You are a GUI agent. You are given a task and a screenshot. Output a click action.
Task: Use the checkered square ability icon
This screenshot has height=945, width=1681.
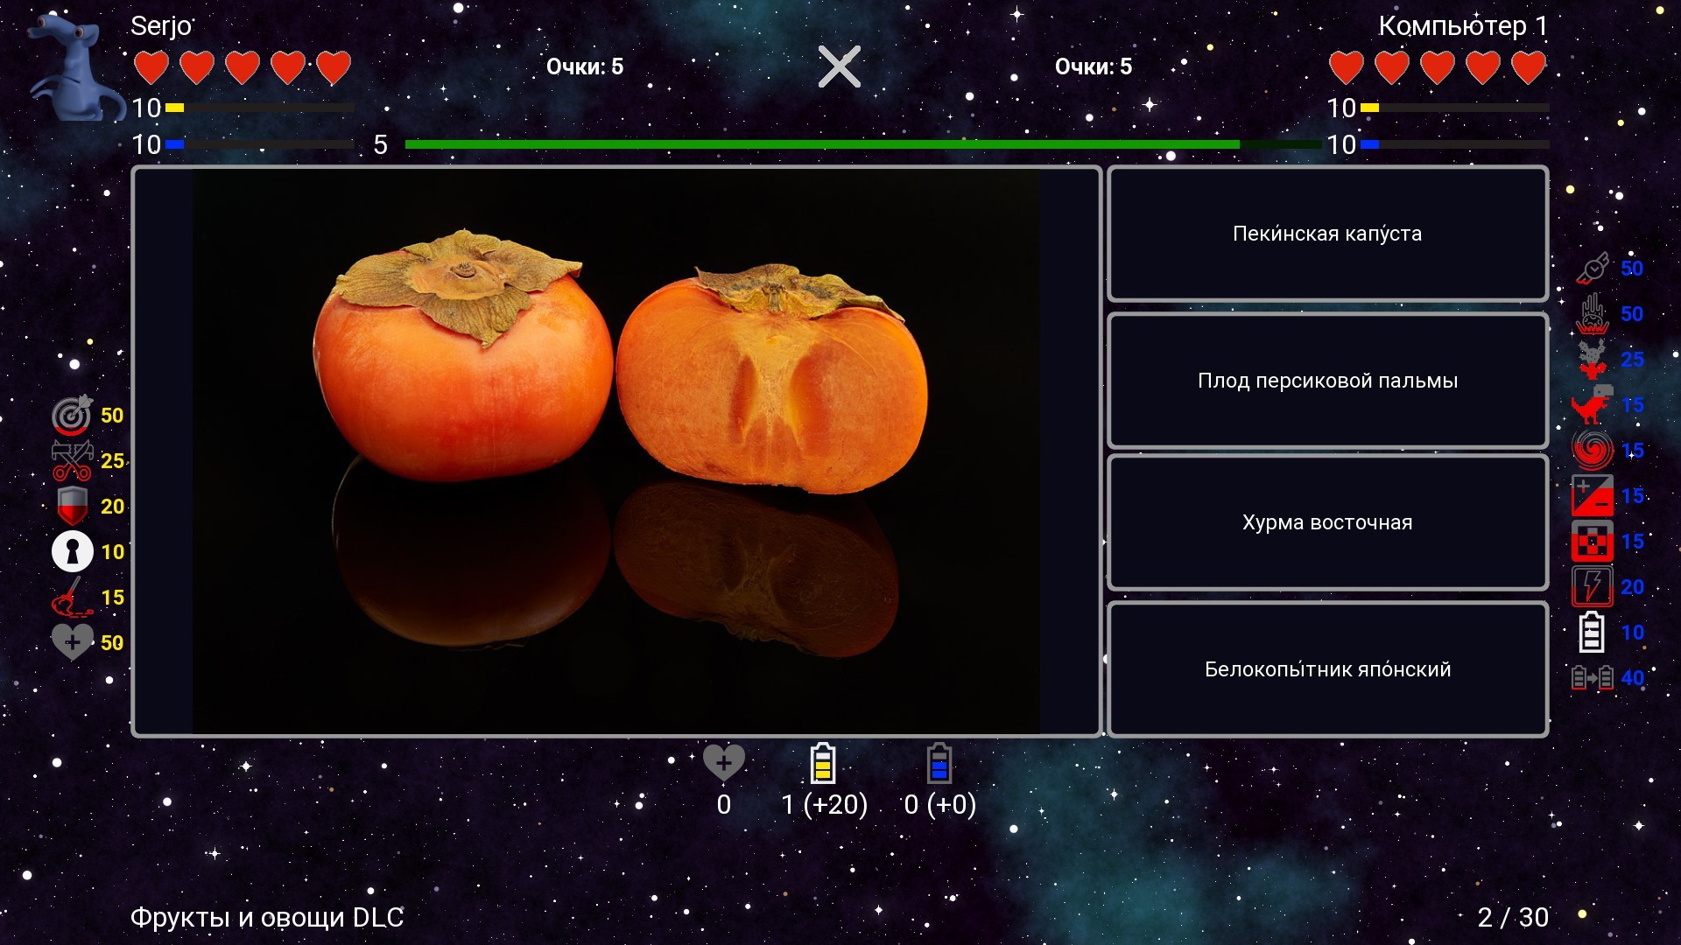(x=1593, y=542)
